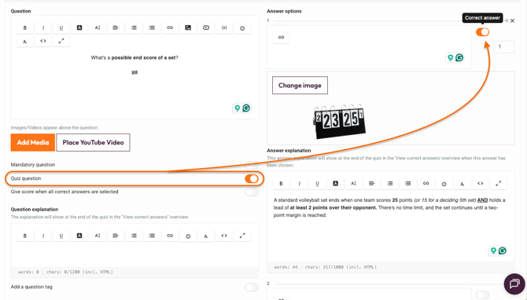Click the scoreboard image thumbnail
Image resolution: width=527 pixels, height=300 pixels.
coord(339,122)
